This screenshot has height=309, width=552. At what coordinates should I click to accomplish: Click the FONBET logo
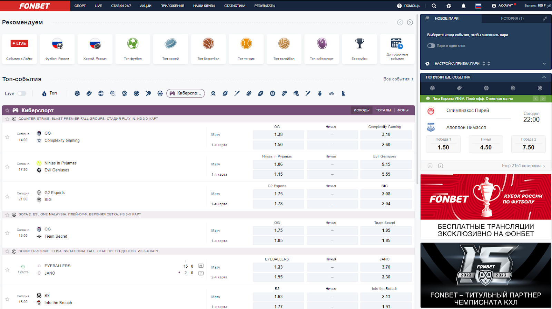pyautogui.click(x=34, y=6)
